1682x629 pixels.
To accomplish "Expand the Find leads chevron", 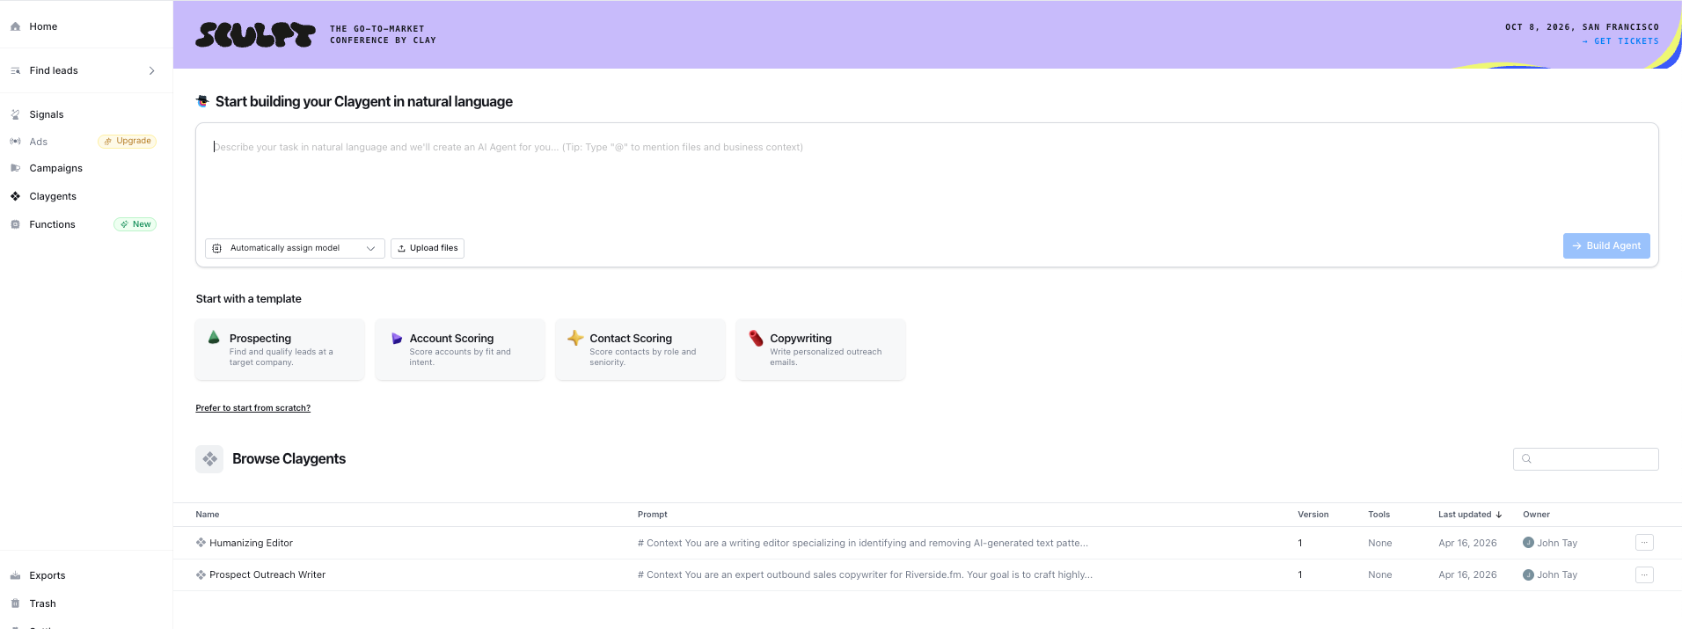I will point(151,70).
